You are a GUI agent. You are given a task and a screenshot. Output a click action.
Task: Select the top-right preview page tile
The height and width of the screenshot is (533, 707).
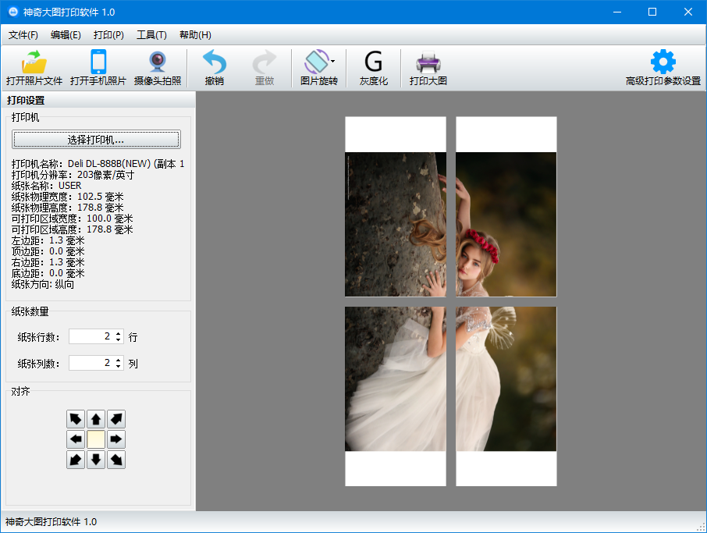pos(506,207)
